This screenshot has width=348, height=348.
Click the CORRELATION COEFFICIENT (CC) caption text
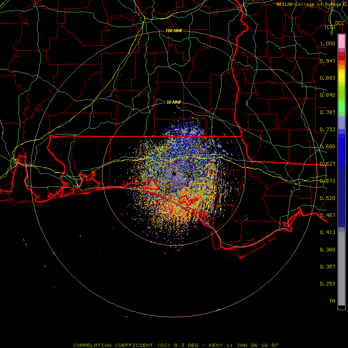(122, 345)
